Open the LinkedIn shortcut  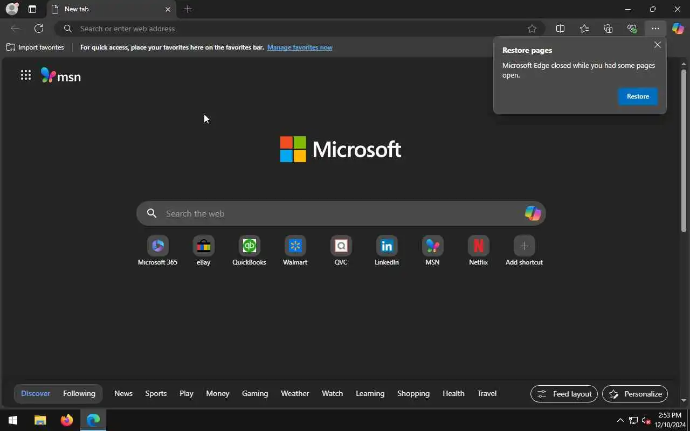[387, 251]
